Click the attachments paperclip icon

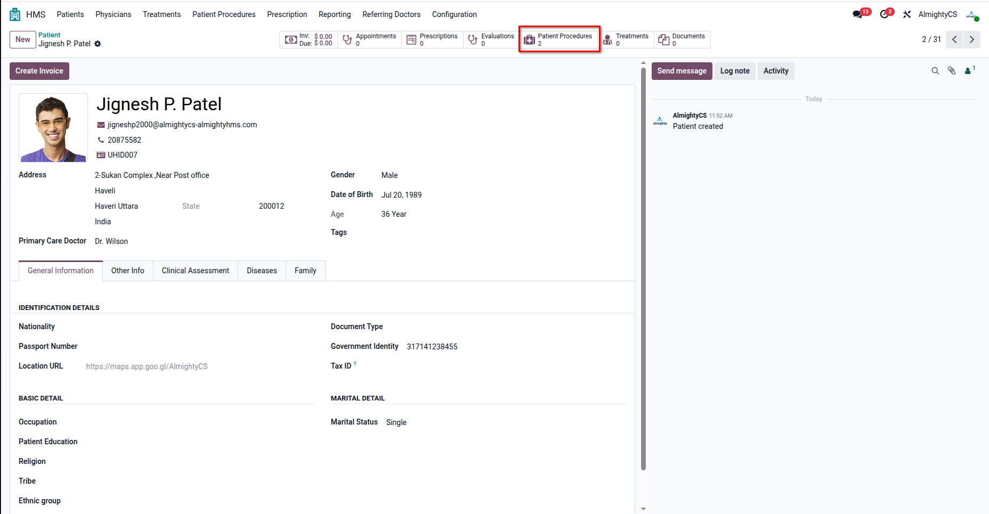(952, 71)
